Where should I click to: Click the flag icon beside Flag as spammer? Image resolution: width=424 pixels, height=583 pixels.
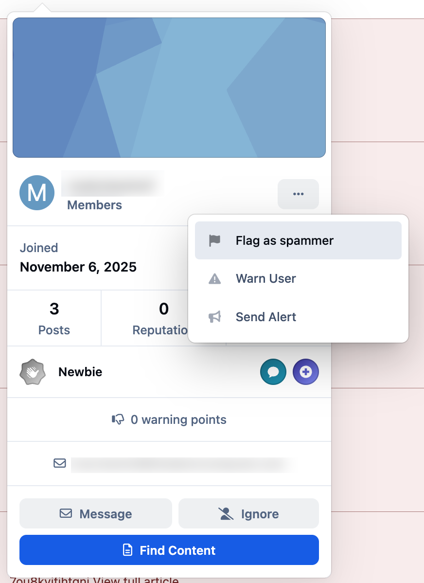click(214, 240)
